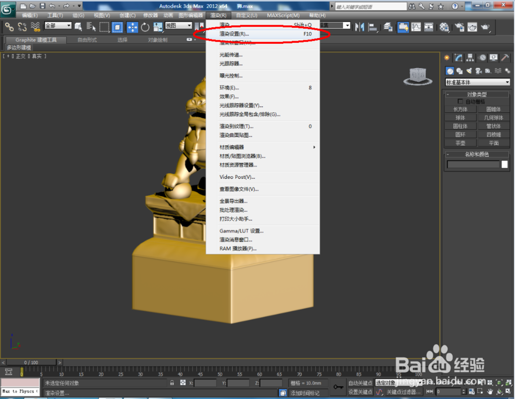Viewport: 515px width, 399px height.
Task: Click the 茶壶 teapot primitive button
Action: (x=460, y=143)
